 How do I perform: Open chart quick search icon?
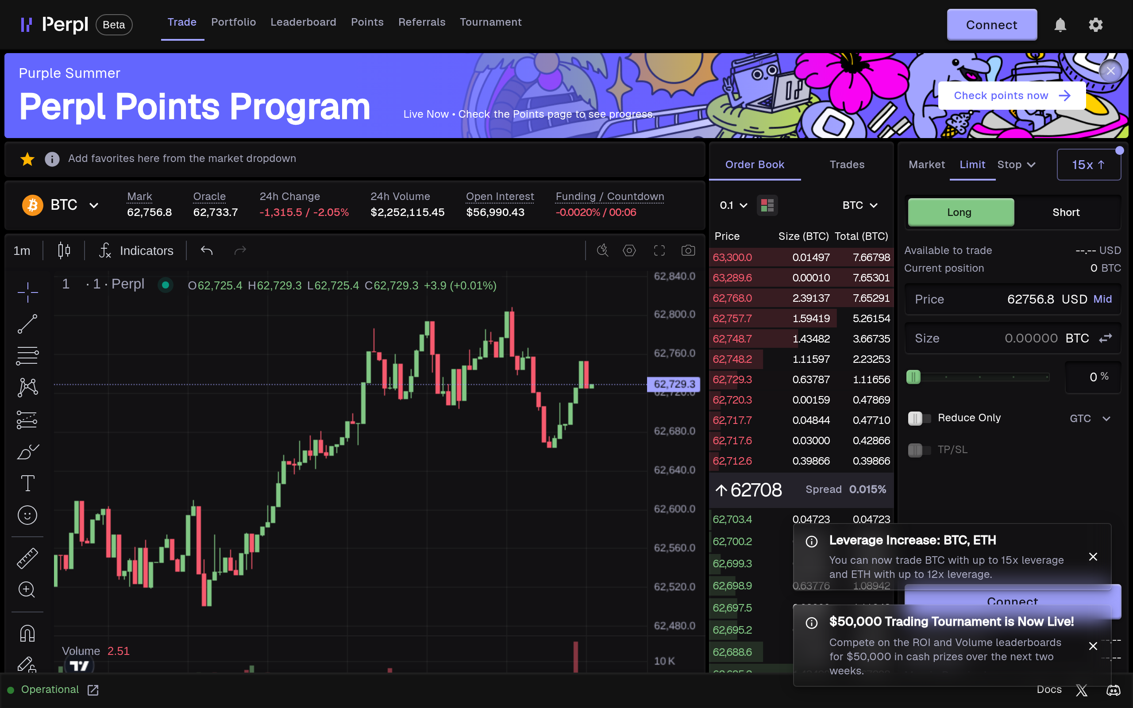[x=602, y=250]
